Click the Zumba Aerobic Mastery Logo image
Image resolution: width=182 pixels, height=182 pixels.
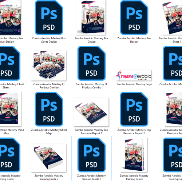pos(134,75)
